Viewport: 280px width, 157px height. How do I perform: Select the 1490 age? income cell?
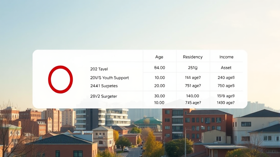coord(226,103)
